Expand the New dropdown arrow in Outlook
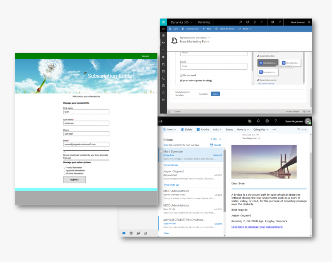 click(175, 129)
